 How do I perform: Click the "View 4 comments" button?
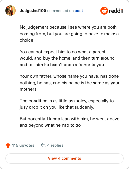pyautogui.click(x=64, y=158)
